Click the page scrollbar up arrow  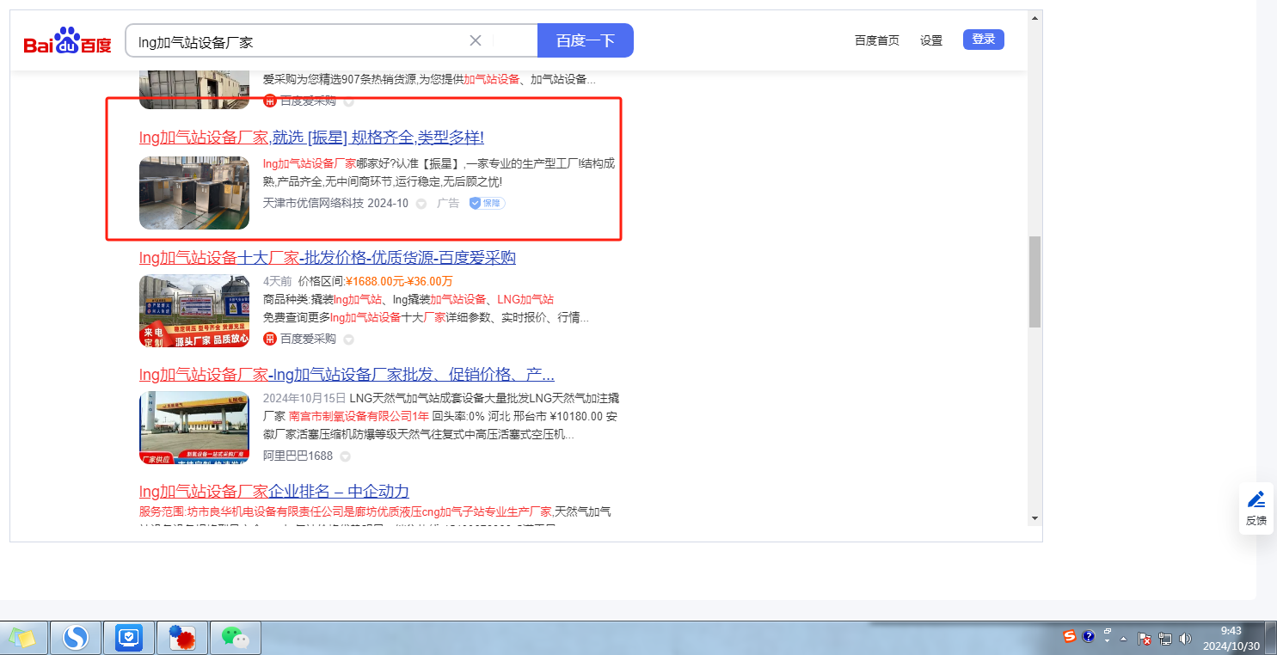(1035, 17)
